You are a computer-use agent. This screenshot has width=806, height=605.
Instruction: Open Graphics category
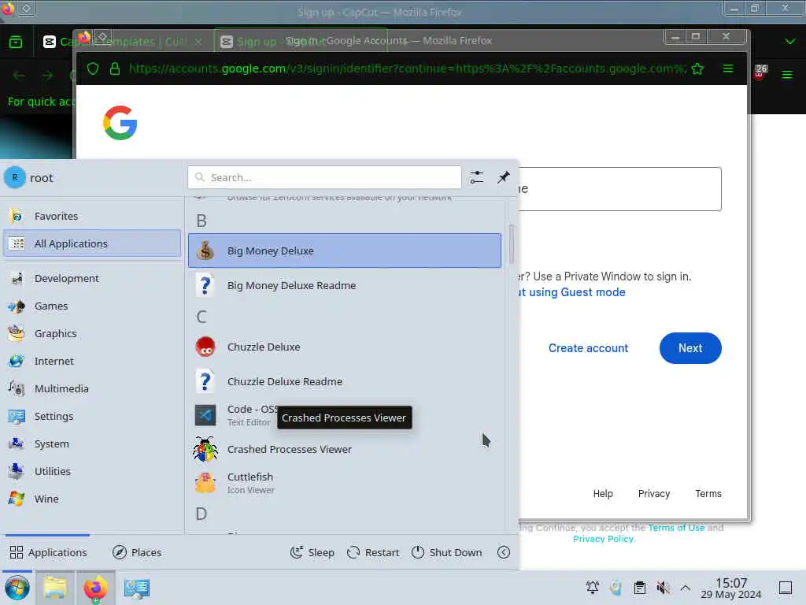pos(92,333)
